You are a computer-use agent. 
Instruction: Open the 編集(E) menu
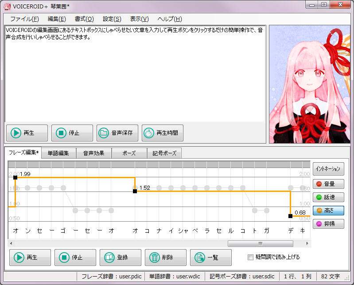[57, 19]
